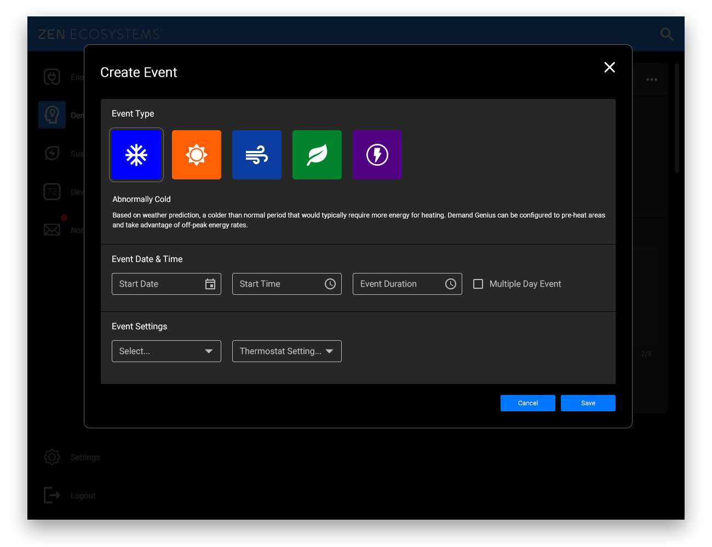Select the Abnormally Cold snowflake event type

(136, 155)
